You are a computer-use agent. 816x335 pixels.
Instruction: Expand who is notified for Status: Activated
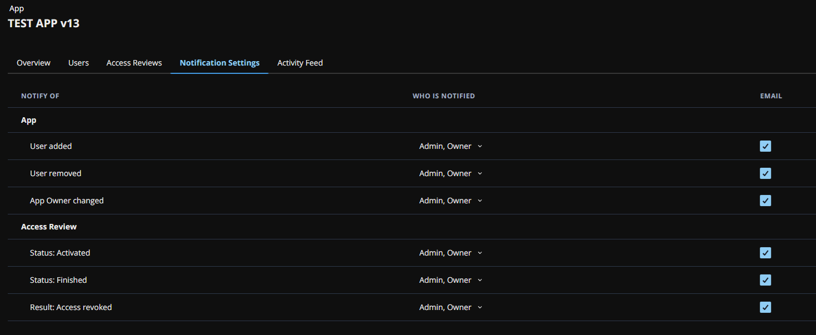pyautogui.click(x=450, y=253)
